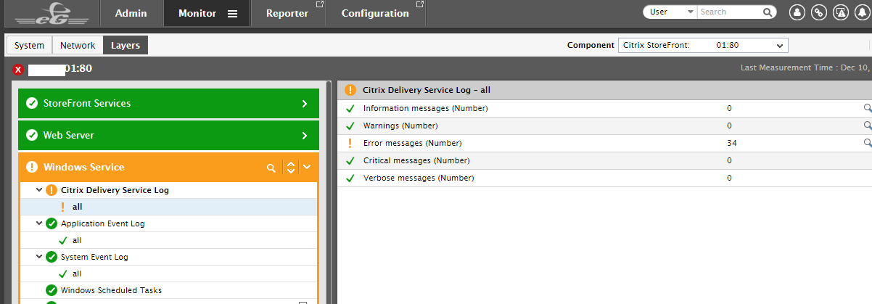Click 'Critical messages (Number)' measure
Image resolution: width=872 pixels, height=304 pixels.
416,160
